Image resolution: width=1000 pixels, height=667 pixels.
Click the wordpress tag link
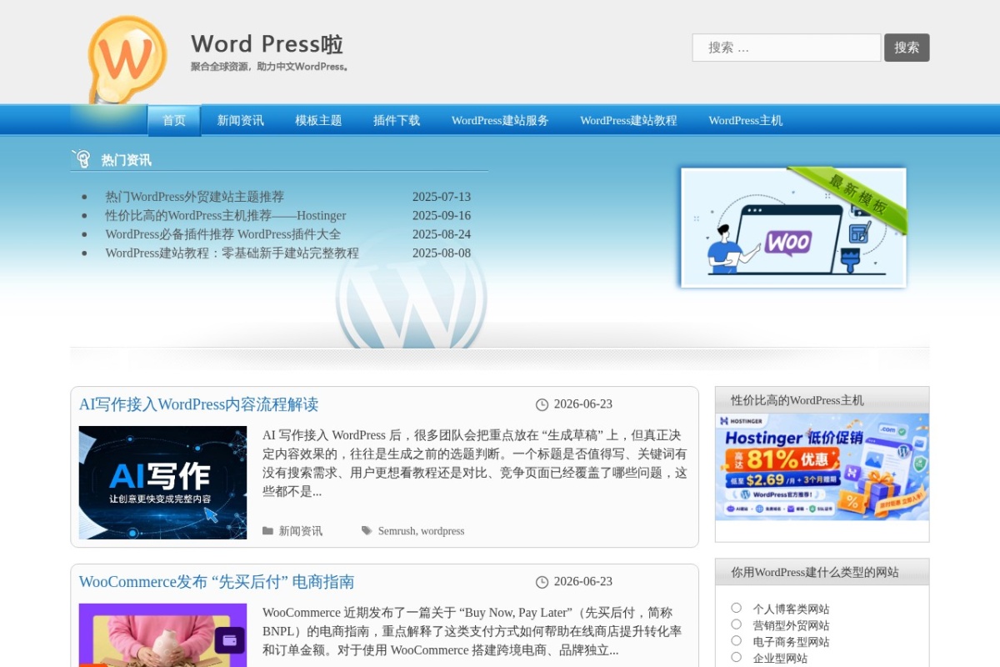coord(442,531)
